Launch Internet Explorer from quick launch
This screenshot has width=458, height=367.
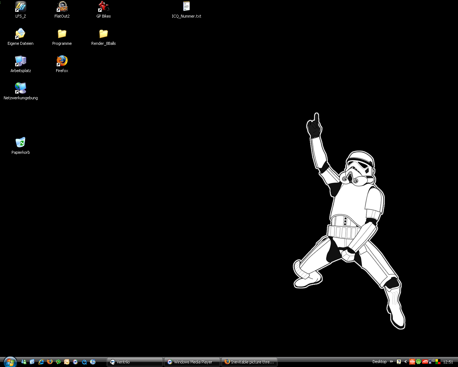(41, 362)
